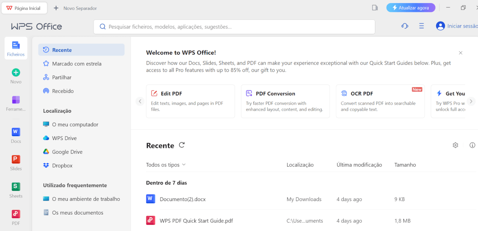The width and height of the screenshot is (478, 231).
Task: Open Ferramentas in the left sidebar
Action: (x=16, y=103)
